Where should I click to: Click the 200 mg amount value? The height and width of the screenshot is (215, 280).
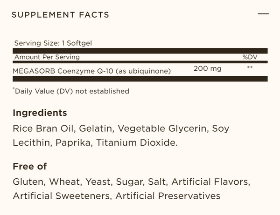pyautogui.click(x=208, y=69)
